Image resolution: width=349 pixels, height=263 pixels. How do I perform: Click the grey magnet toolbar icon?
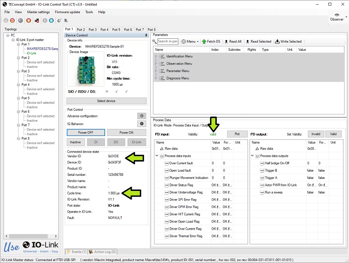(59, 21)
